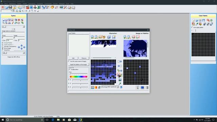Image resolution: width=217 pixels, height=122 pixels.
Task: Click right arrow of the upper sprite scrollbar
Action: [24, 26]
